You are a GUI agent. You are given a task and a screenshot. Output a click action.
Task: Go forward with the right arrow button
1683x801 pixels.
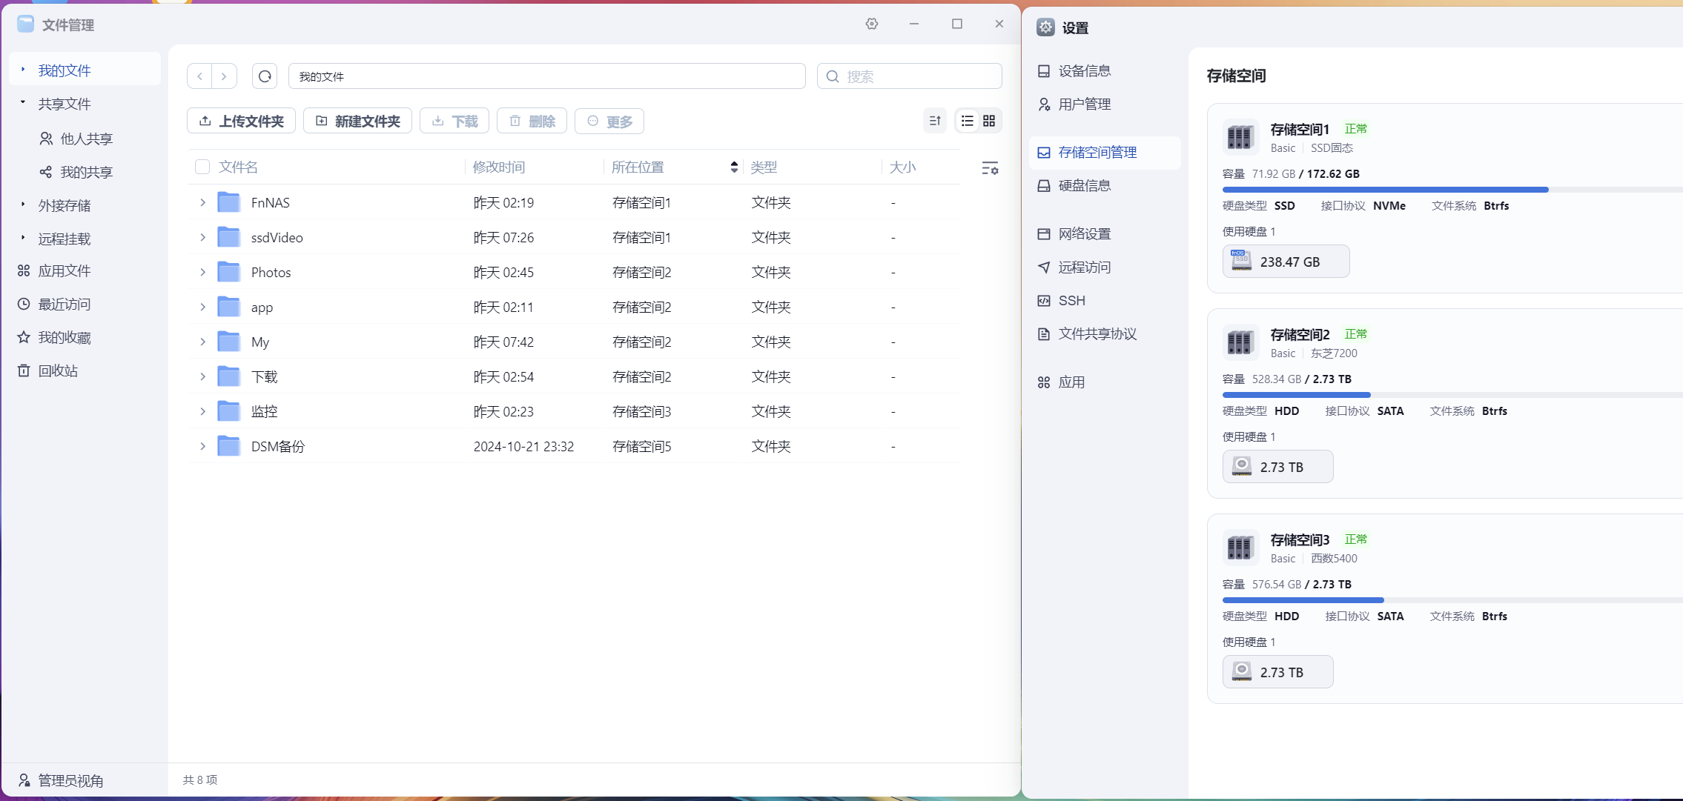point(224,76)
